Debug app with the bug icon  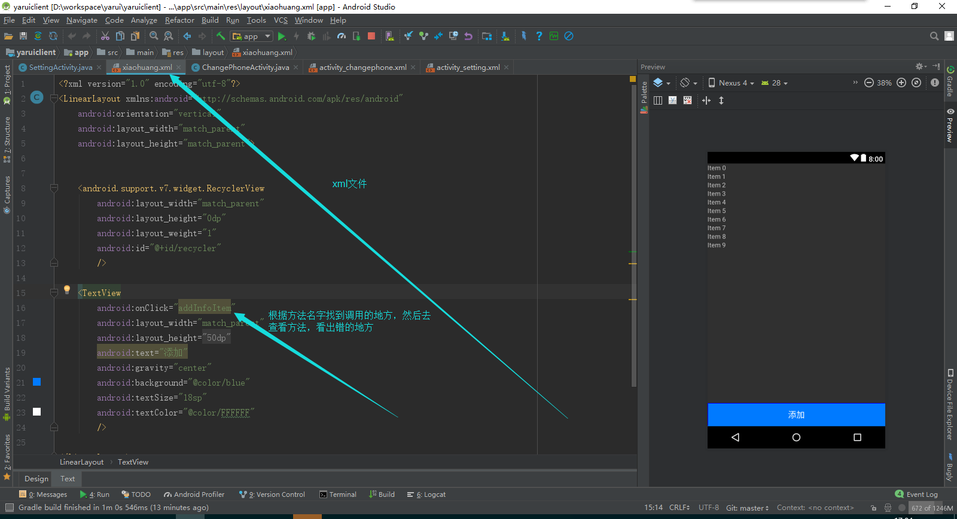(x=312, y=36)
